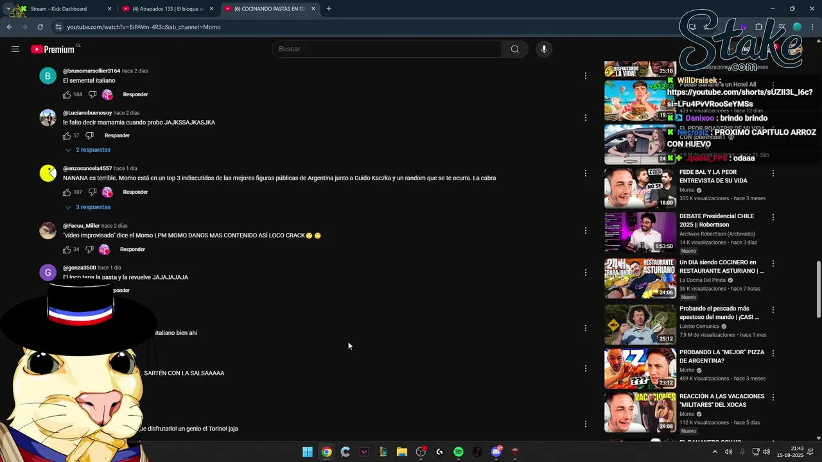Reply to @brunomarsollier3164 comment
Viewport: 822px width, 462px height.
click(136, 94)
